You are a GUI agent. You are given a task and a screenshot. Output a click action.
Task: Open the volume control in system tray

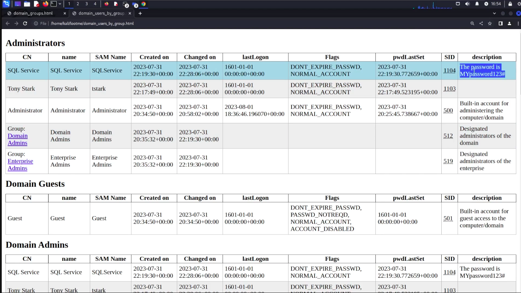[x=468, y=4]
